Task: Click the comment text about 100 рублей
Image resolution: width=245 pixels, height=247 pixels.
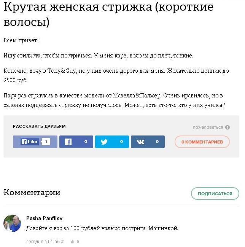Action: [x=102, y=229]
